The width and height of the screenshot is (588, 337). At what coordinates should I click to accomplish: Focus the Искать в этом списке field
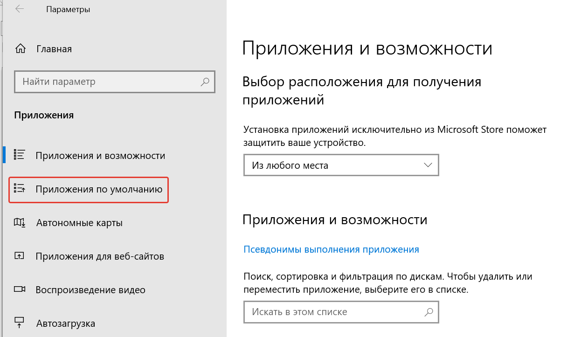click(341, 312)
